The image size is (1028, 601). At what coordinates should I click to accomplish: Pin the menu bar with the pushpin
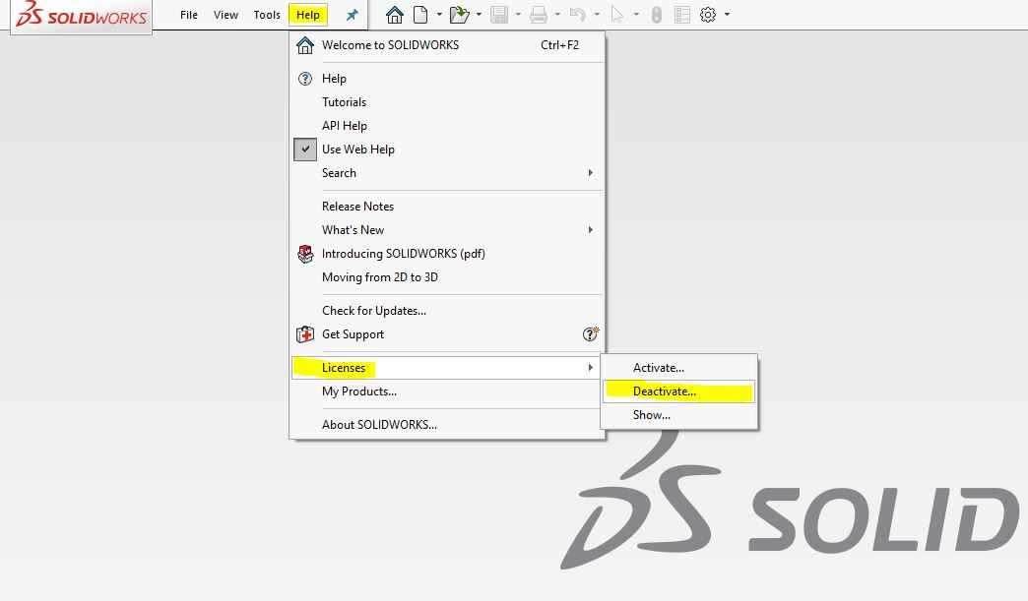(352, 15)
